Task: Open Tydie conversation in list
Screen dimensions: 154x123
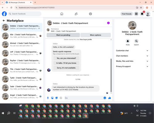Action: click(22, 79)
